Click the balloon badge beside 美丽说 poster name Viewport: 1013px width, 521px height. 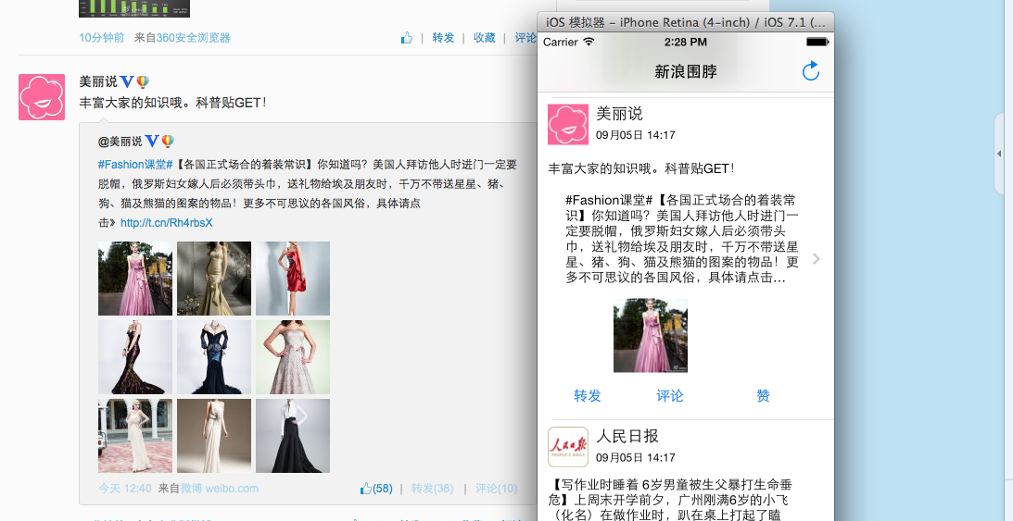coord(143,81)
